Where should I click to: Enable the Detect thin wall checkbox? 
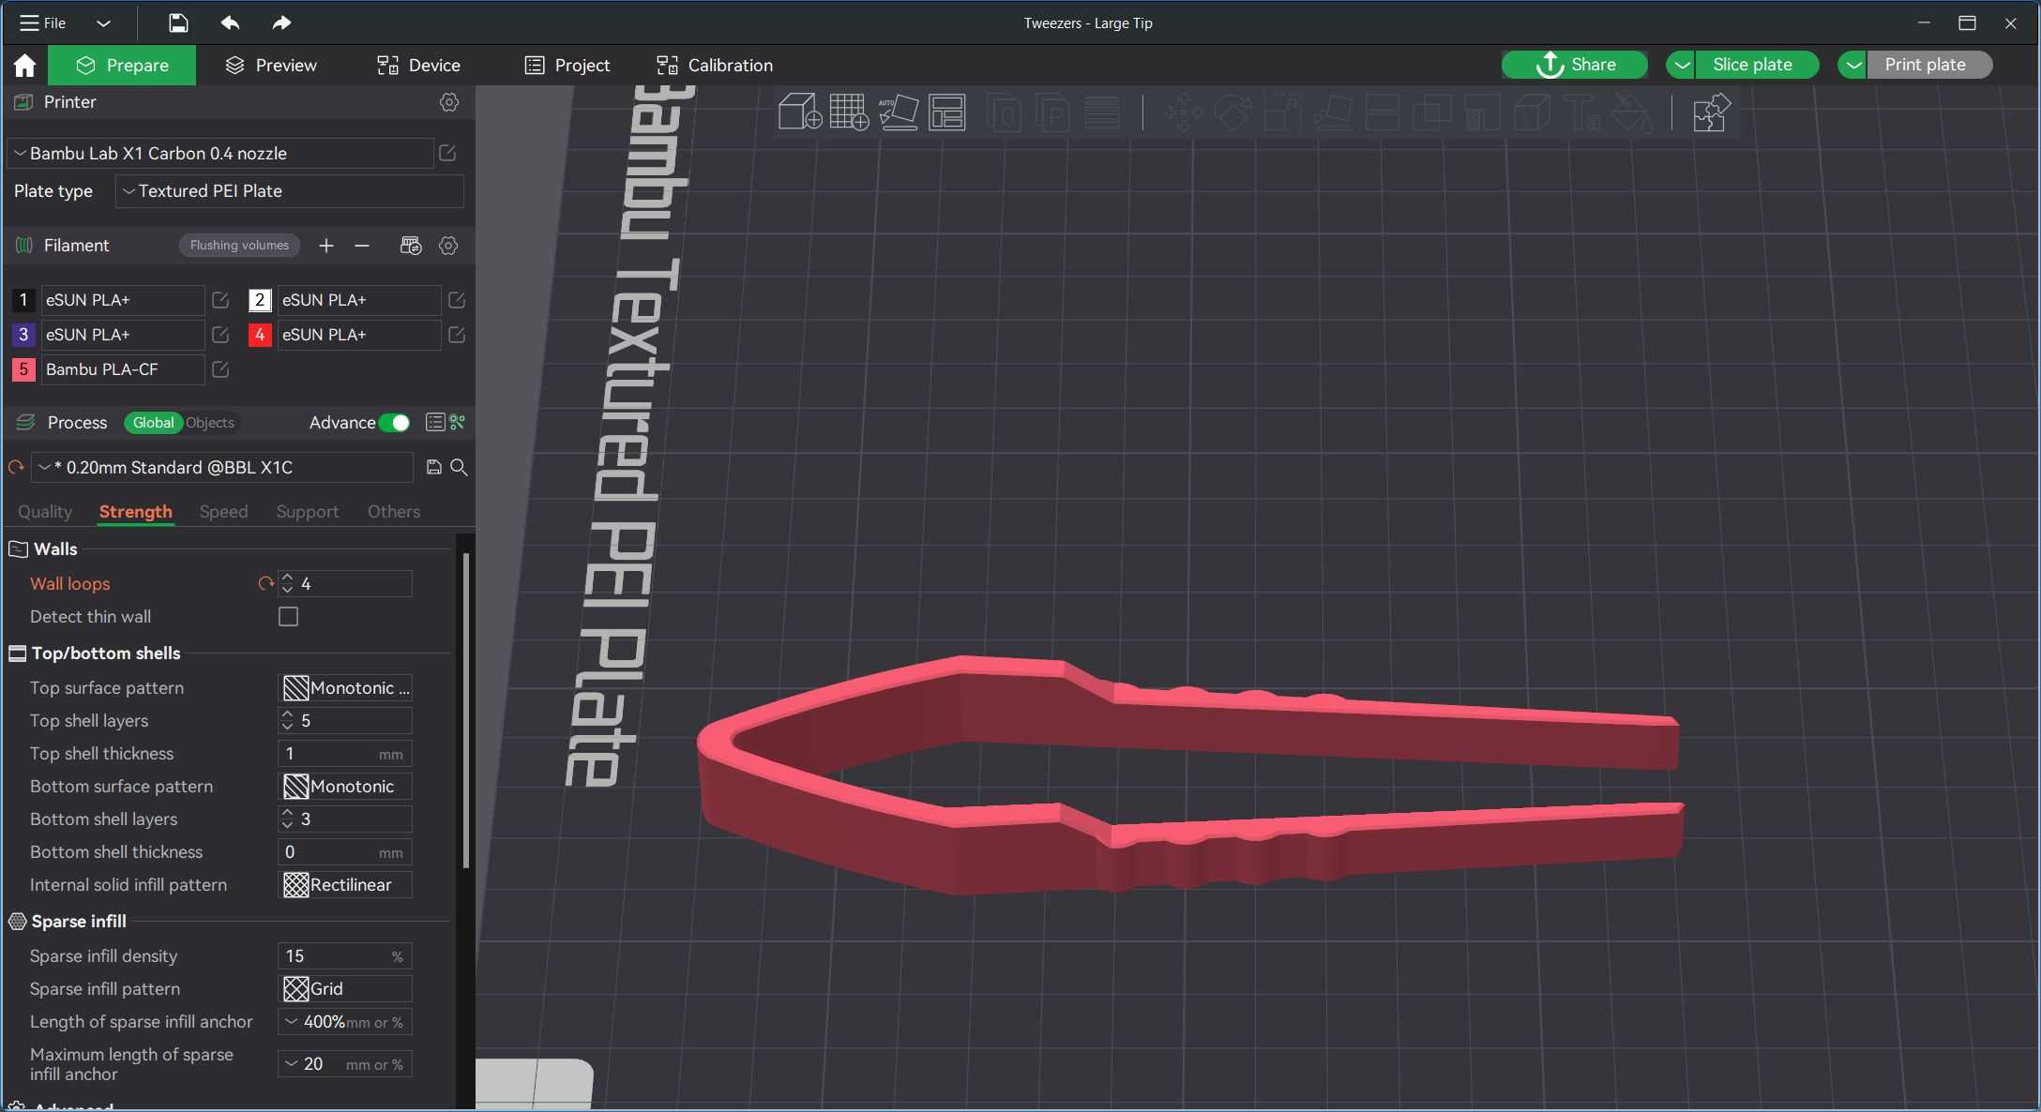coord(289,617)
